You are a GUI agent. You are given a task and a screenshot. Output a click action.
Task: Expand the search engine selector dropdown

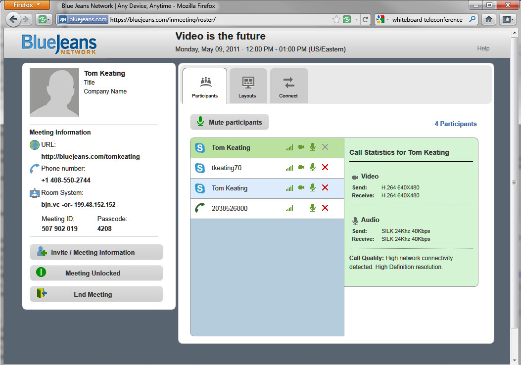382,20
